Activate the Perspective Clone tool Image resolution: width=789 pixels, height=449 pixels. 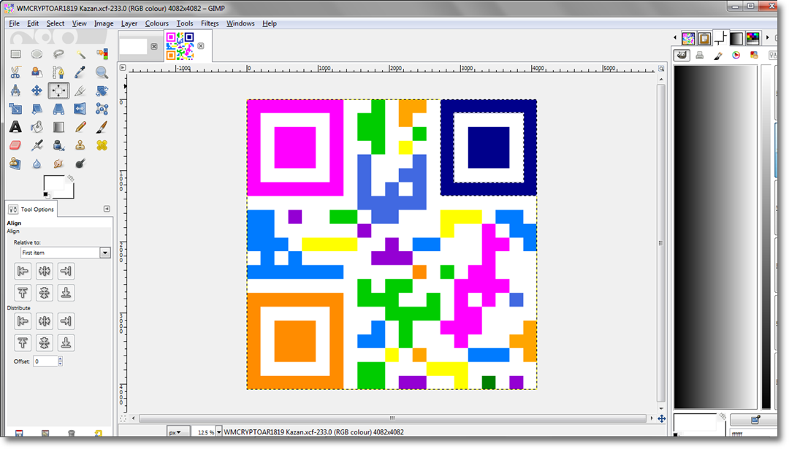(x=15, y=164)
